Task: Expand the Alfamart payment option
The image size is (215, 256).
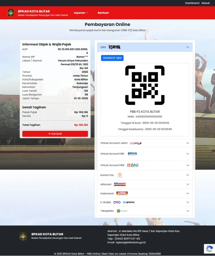Action: pyautogui.click(x=145, y=184)
